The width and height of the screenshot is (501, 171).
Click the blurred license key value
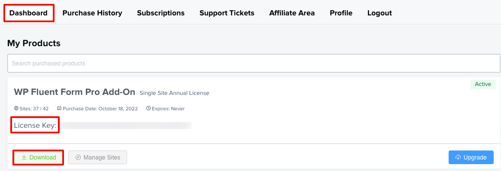[125, 125]
